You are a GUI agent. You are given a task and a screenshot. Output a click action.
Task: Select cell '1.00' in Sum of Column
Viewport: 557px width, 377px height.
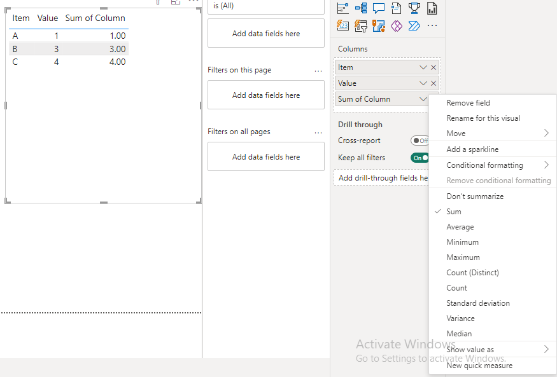point(118,36)
